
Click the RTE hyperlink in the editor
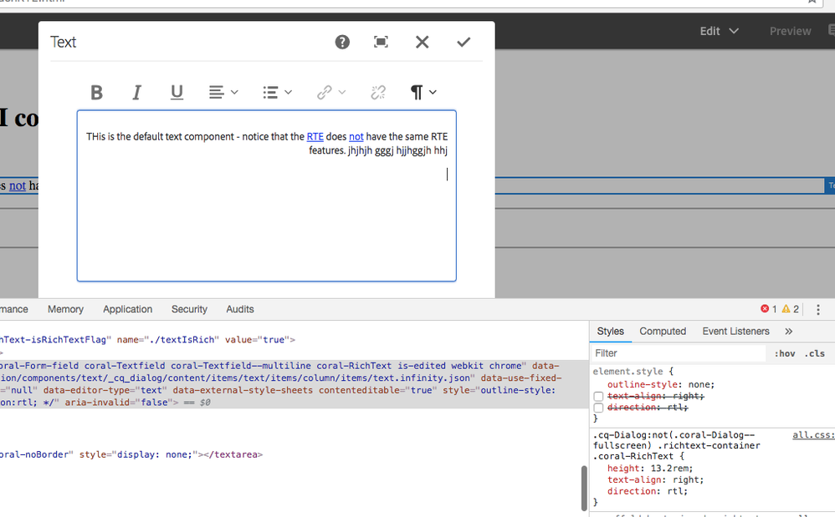coord(315,137)
